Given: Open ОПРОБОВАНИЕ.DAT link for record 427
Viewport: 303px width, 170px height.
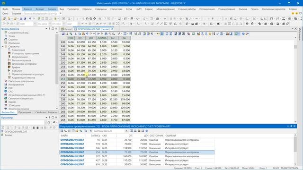Looking at the screenshot, I should click(72, 161).
